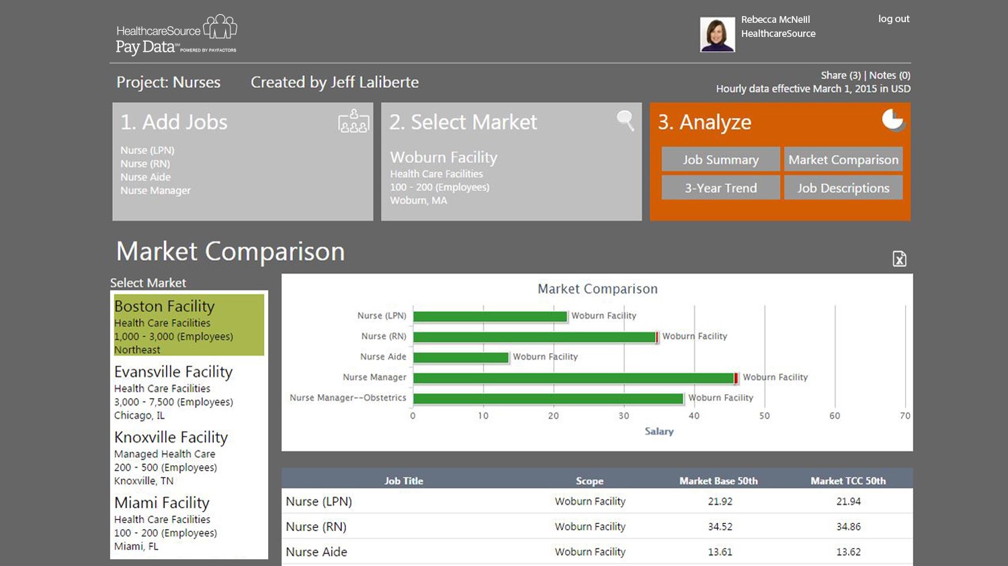Click Market Base value 34.52
The height and width of the screenshot is (566, 1008).
tap(720, 527)
